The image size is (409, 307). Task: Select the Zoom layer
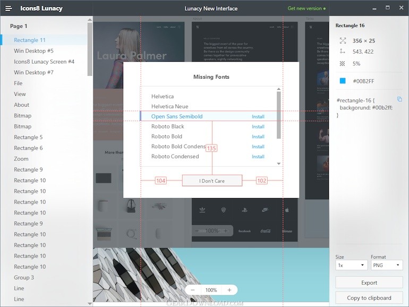21,159
